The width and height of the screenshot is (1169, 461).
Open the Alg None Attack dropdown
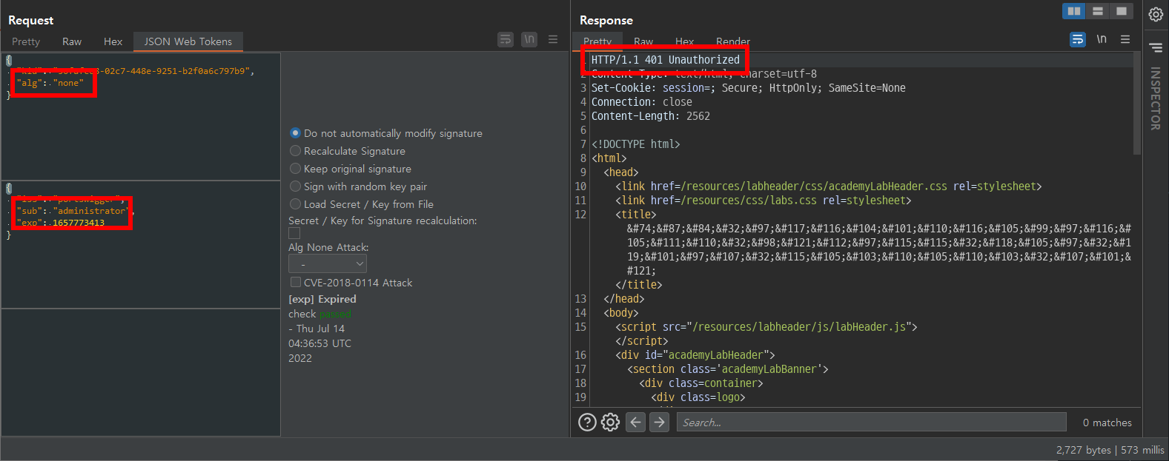pyautogui.click(x=328, y=264)
